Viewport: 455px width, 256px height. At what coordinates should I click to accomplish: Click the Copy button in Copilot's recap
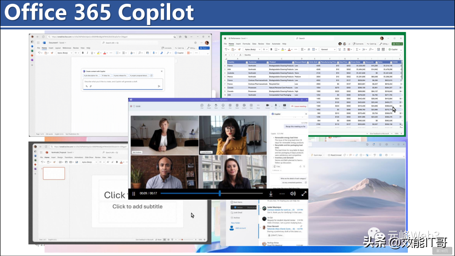click(277, 167)
